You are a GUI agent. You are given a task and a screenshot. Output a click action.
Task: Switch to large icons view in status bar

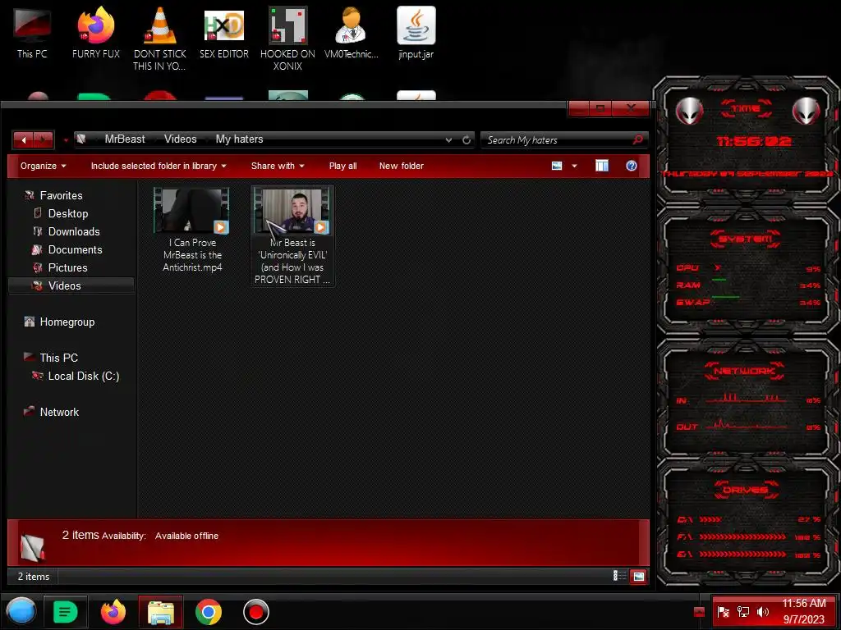(638, 577)
